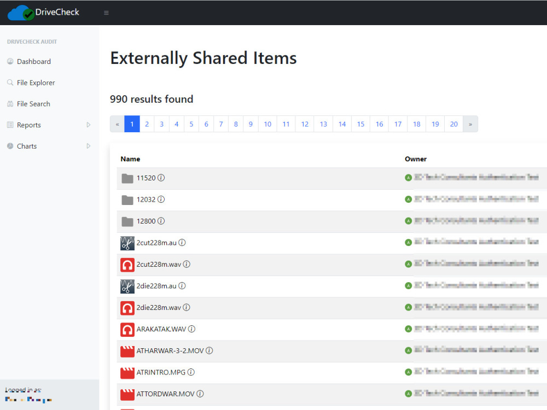547x410 pixels.
Task: Click the File Explorer magnifier icon
Action: (x=10, y=83)
